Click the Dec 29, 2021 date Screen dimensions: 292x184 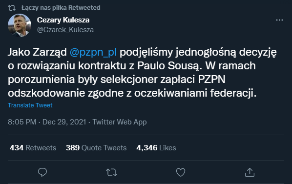64,122
